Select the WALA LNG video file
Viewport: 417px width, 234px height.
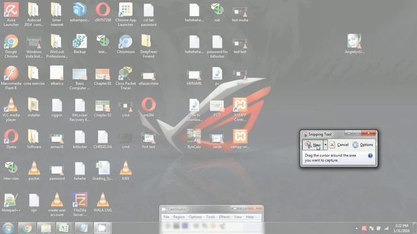103,202
